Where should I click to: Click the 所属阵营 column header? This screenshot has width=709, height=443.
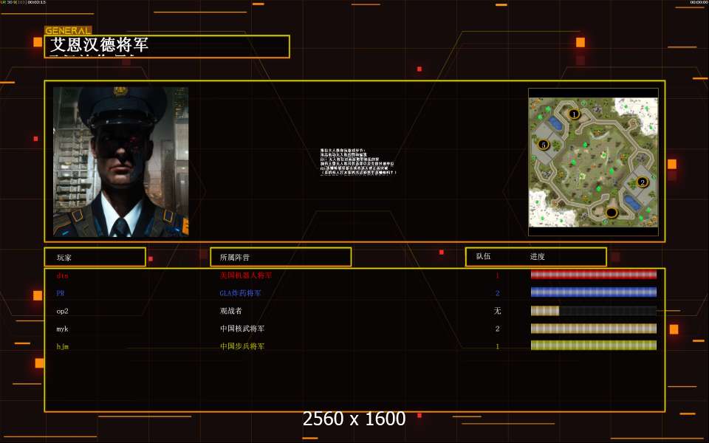pos(235,257)
